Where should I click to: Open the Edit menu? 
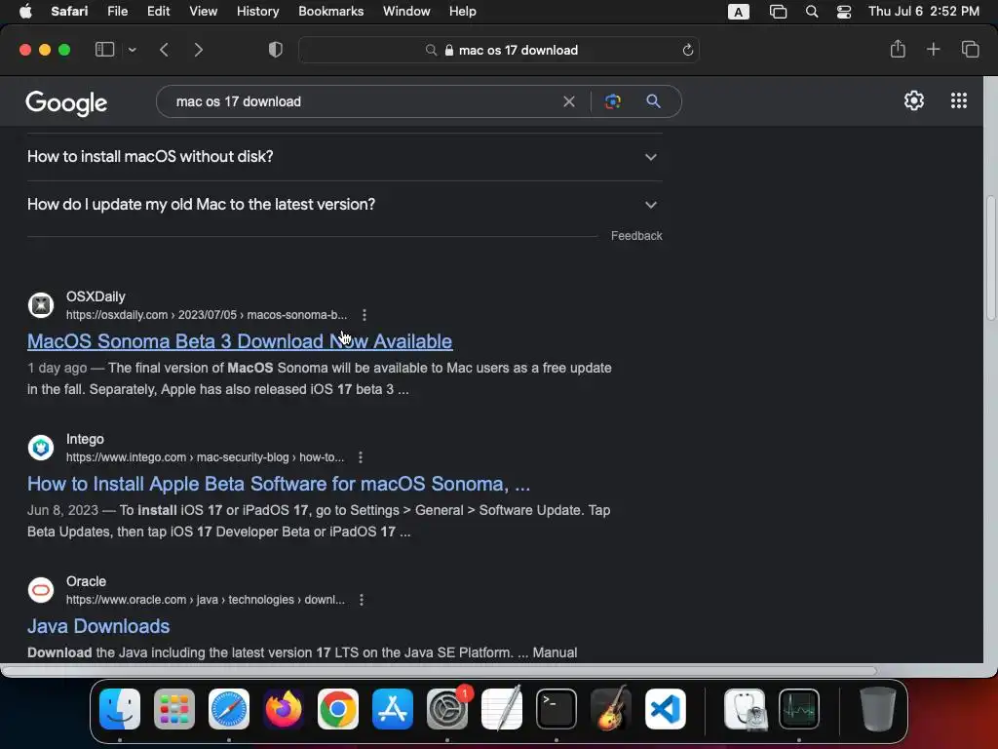[158, 12]
